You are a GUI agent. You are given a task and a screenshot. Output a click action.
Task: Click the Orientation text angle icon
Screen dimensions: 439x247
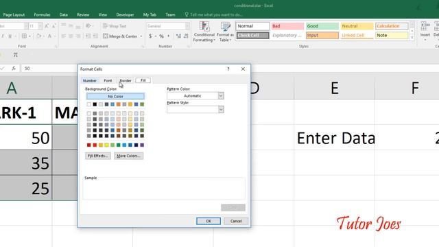[x=88, y=26]
